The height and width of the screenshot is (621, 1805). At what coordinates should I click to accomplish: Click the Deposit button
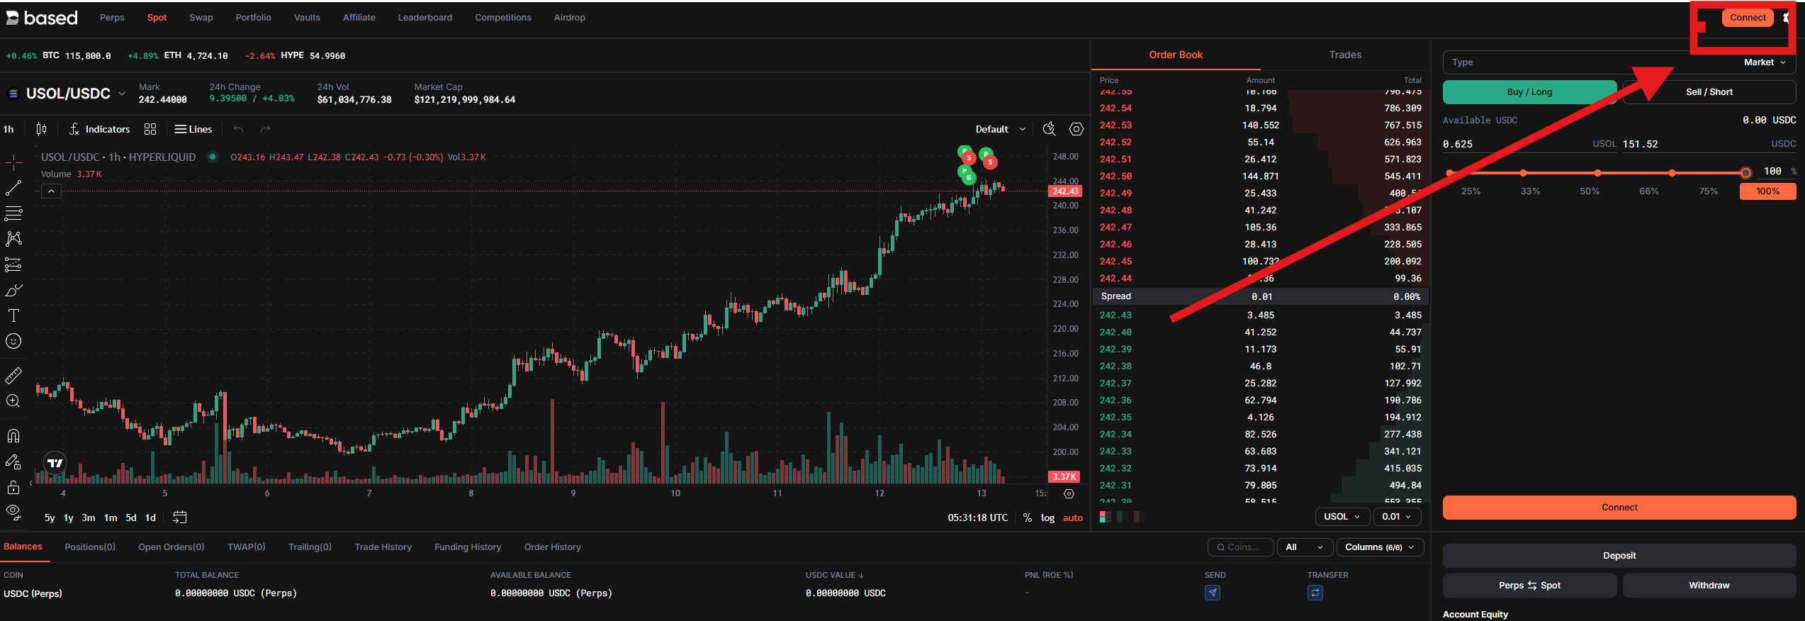[1619, 556]
